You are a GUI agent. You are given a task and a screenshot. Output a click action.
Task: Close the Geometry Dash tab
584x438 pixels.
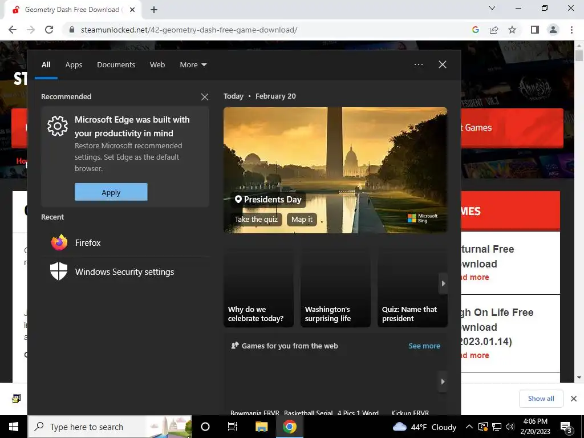coord(132,10)
